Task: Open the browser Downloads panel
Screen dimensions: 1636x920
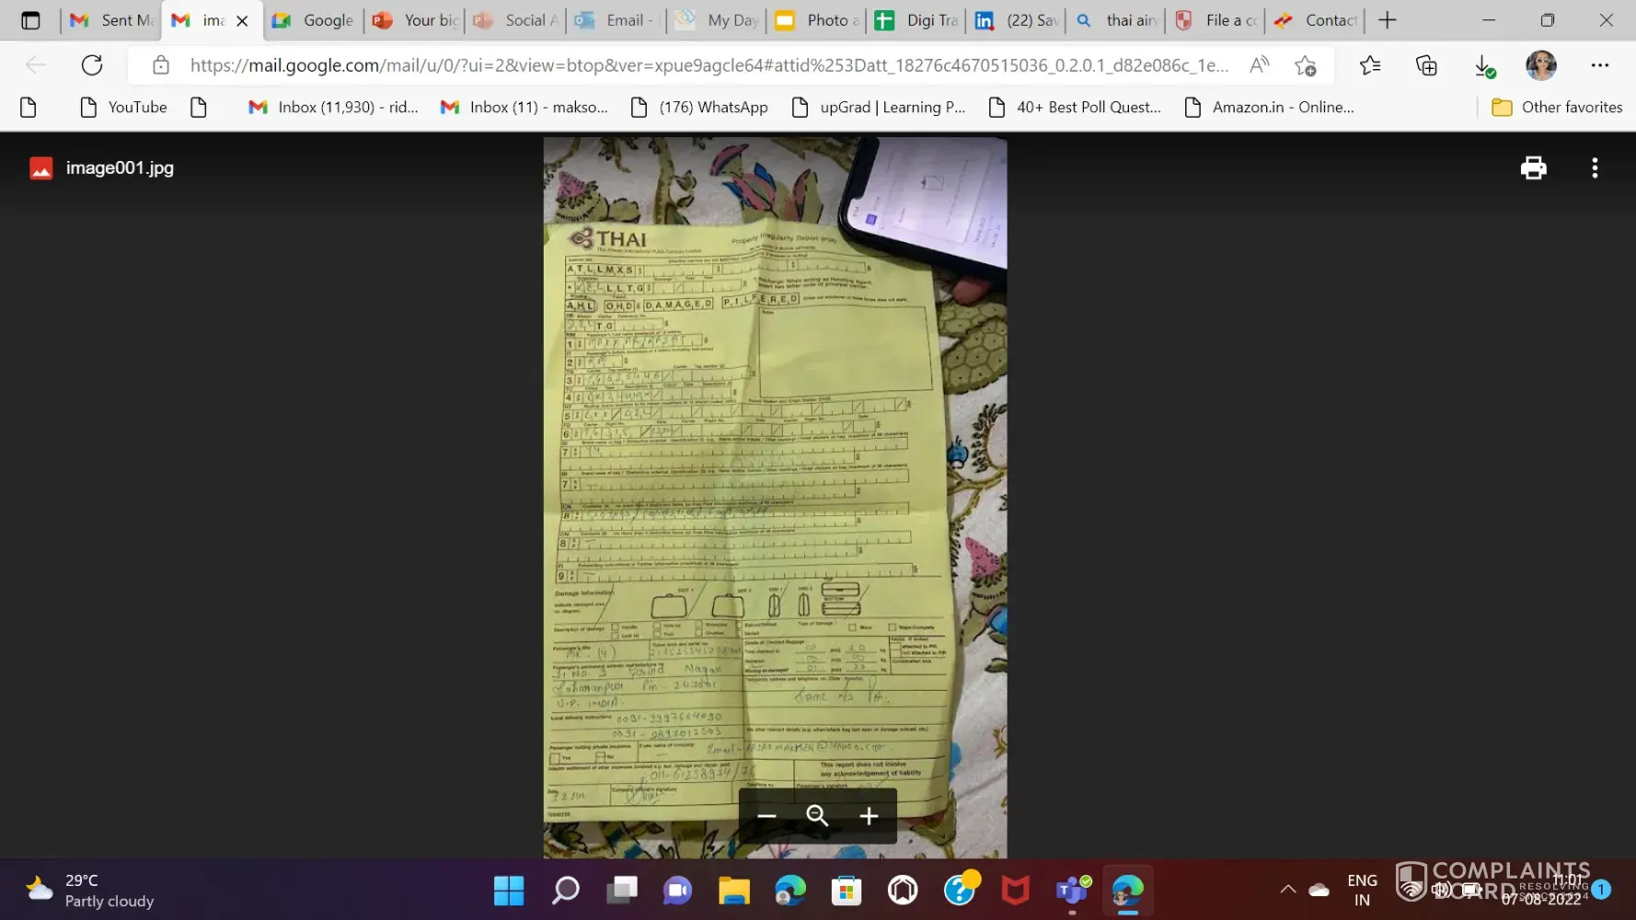Action: point(1484,65)
